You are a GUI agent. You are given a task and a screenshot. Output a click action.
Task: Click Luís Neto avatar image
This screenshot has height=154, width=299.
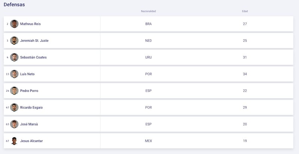(x=14, y=74)
